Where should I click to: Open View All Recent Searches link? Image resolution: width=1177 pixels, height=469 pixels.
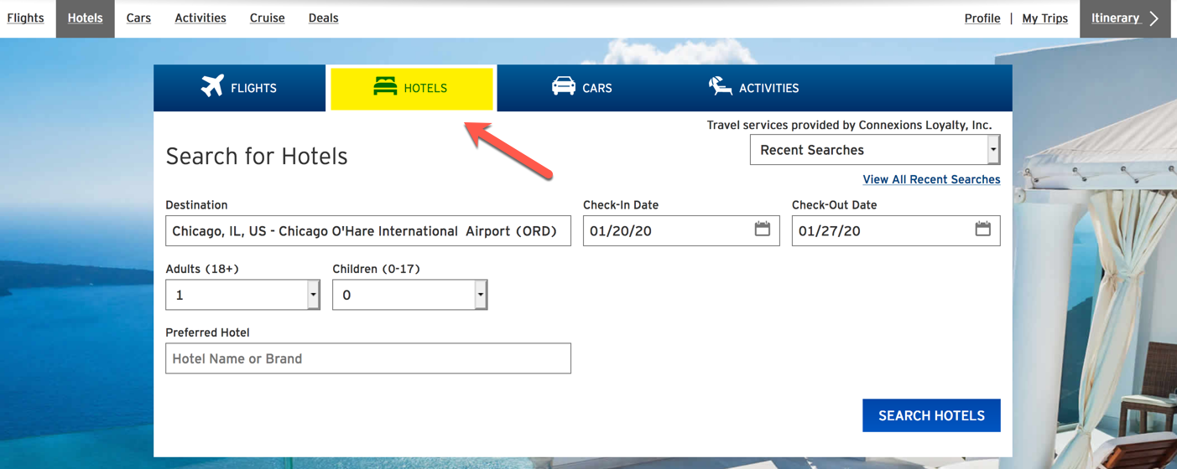(x=931, y=179)
